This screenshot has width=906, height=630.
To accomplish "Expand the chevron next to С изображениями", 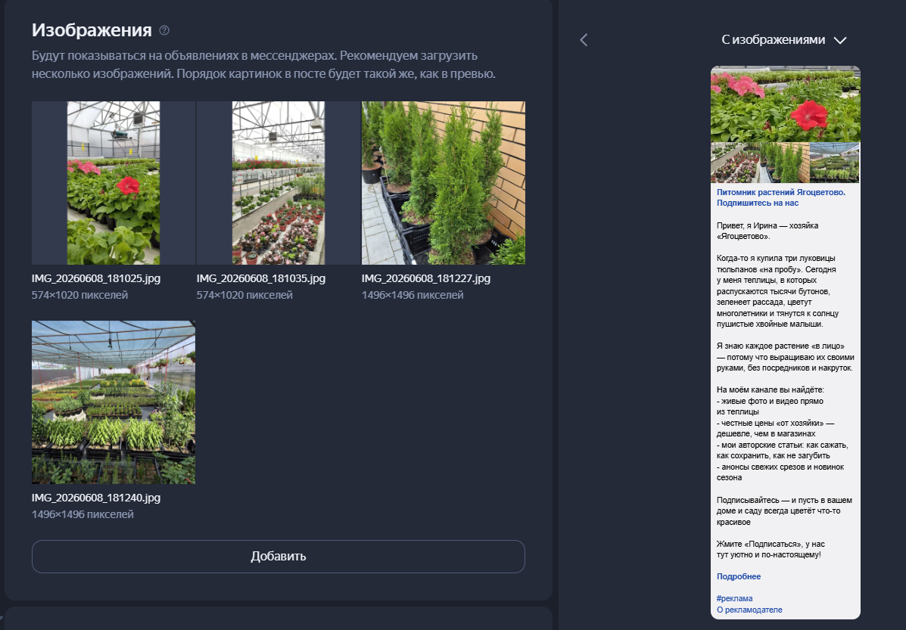I will 840,40.
